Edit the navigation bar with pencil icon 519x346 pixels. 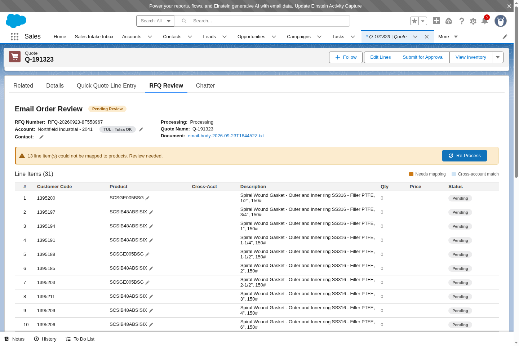(x=505, y=37)
